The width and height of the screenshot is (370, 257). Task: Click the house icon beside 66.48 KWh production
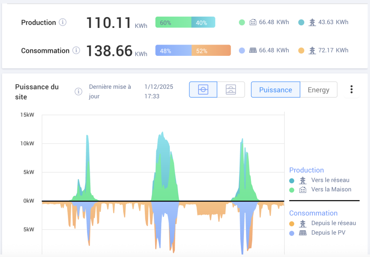tap(253, 22)
